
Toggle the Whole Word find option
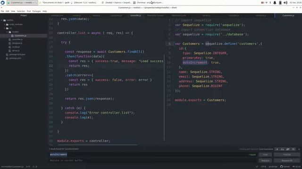point(293,149)
